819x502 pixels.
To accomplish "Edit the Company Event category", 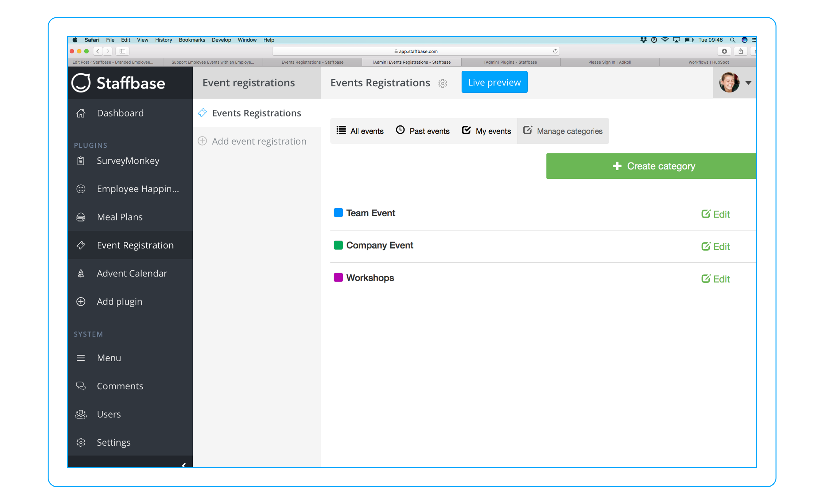I will (715, 246).
